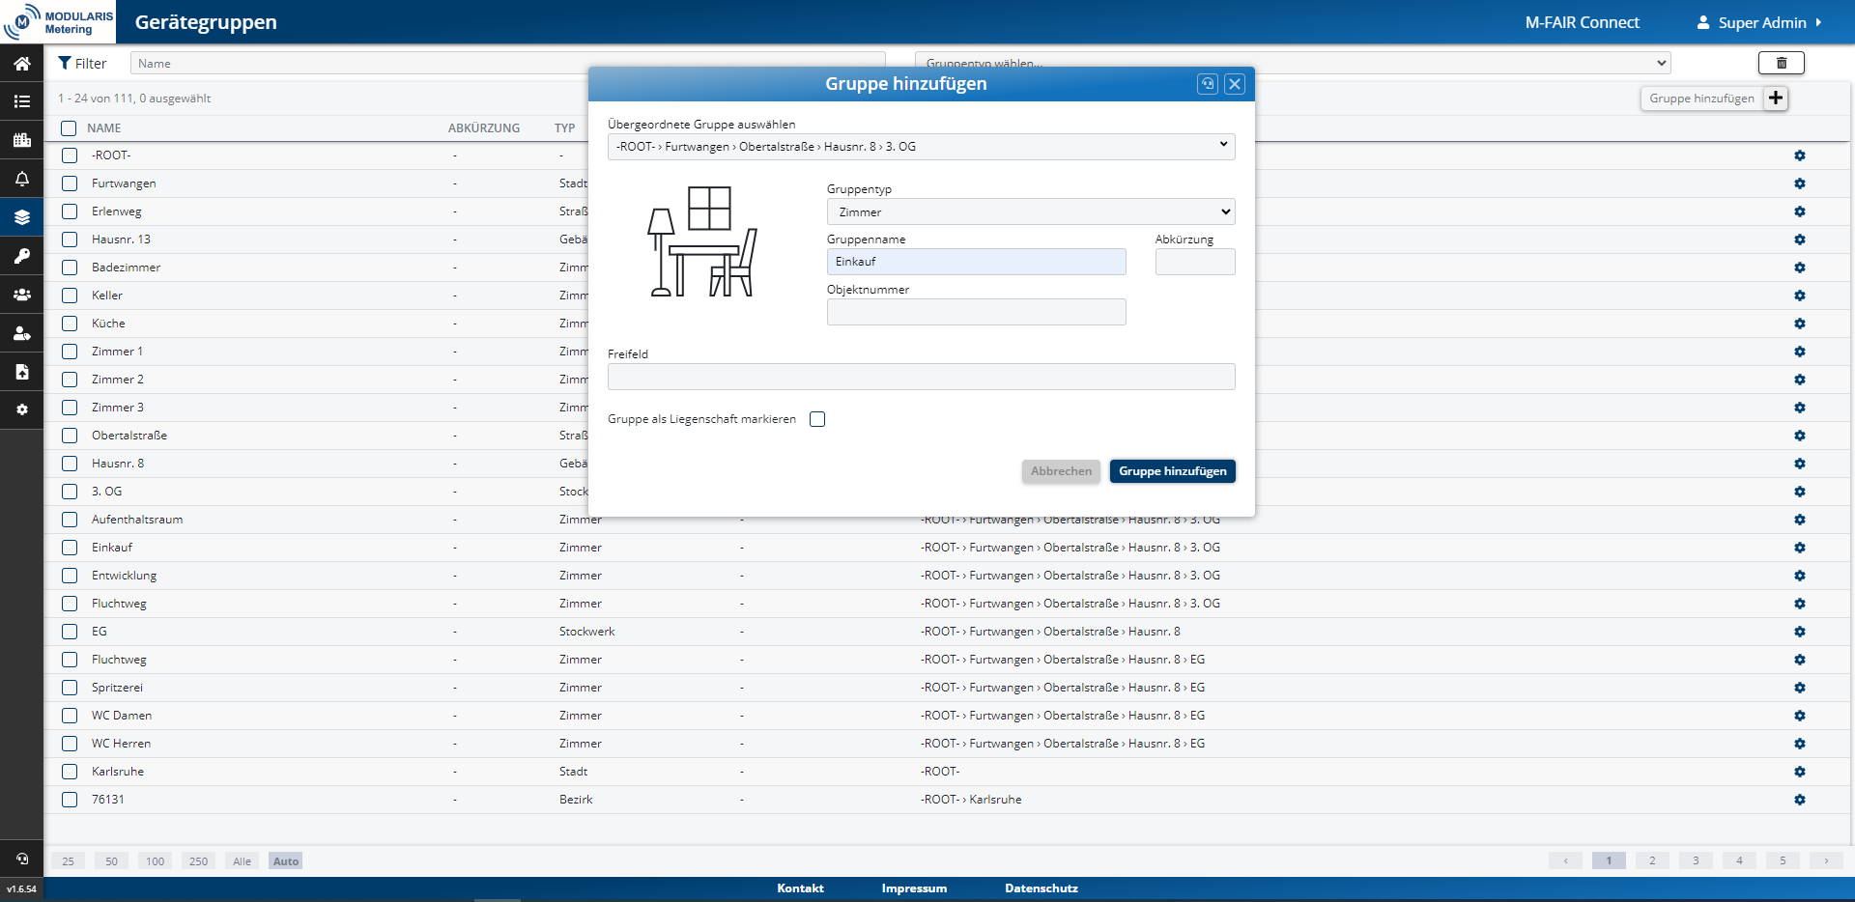This screenshot has height=902, width=1855.
Task: Click the blue Gruppe hinzufügen confirm button
Action: [x=1172, y=471]
